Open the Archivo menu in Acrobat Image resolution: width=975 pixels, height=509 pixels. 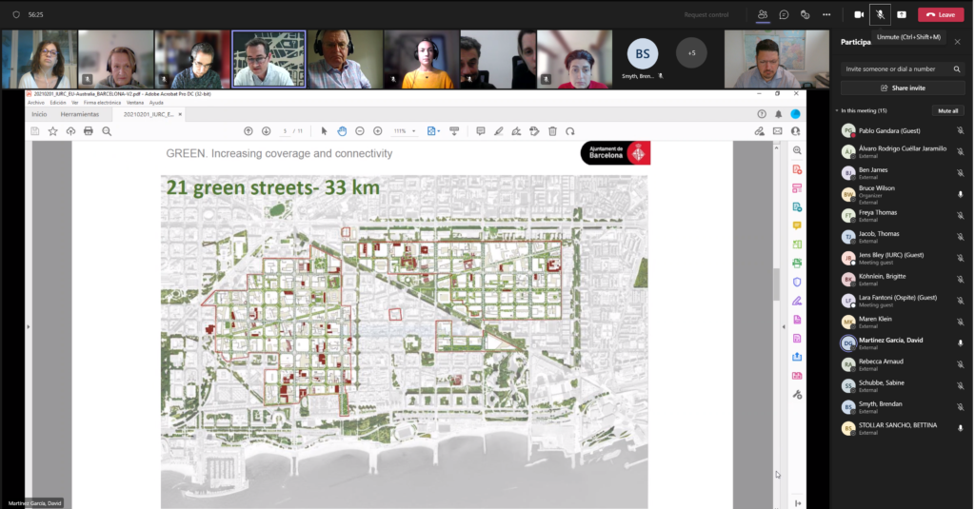click(36, 103)
